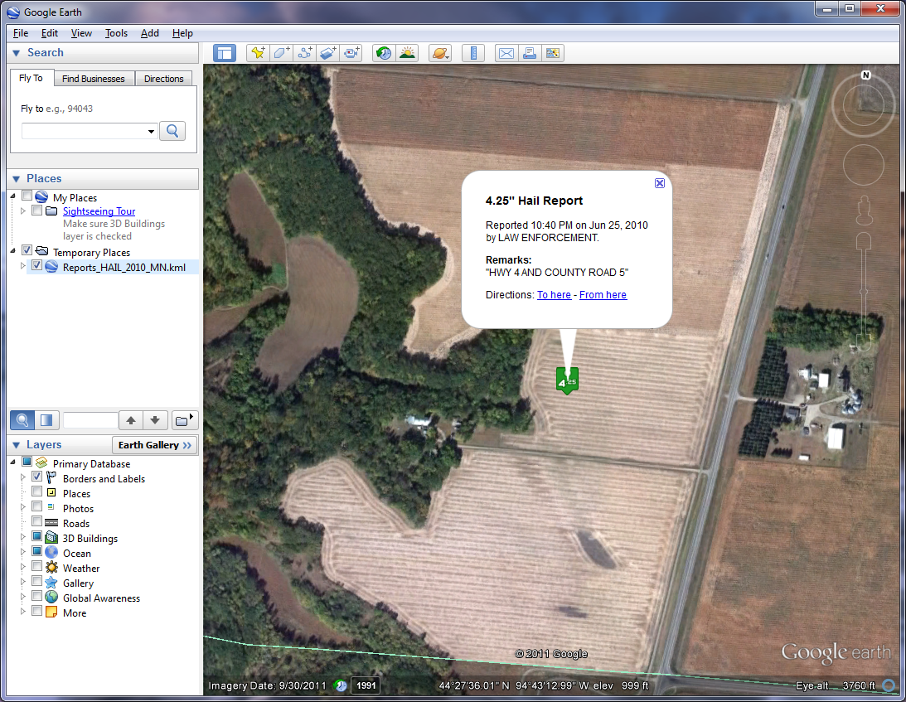Enable the Places layer

pyautogui.click(x=37, y=491)
